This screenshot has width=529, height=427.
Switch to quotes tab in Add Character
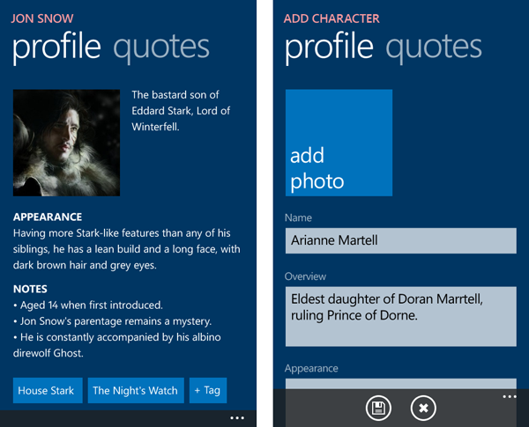[x=434, y=48]
